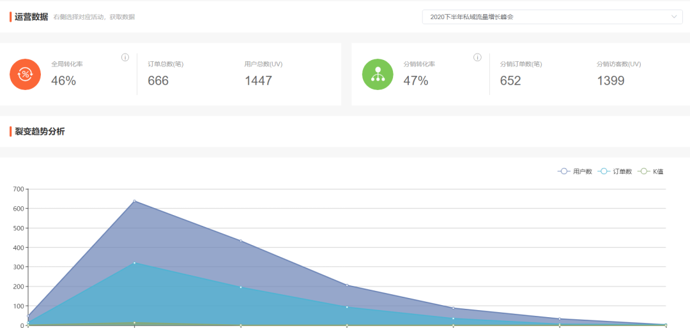
Task: Click info icon beside 全局转化率
Action: pos(125,57)
